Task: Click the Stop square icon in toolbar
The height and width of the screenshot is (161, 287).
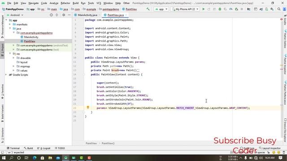Action: coord(242,9)
